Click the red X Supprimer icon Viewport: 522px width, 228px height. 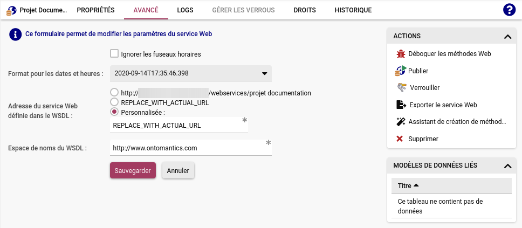(400, 139)
